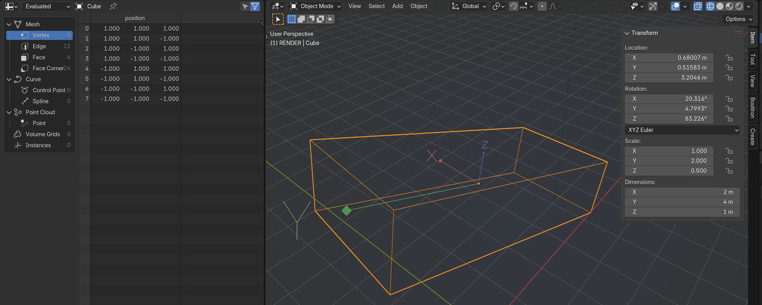This screenshot has width=762, height=305.
Task: Click the pin icon next to Cube
Action: (x=113, y=7)
